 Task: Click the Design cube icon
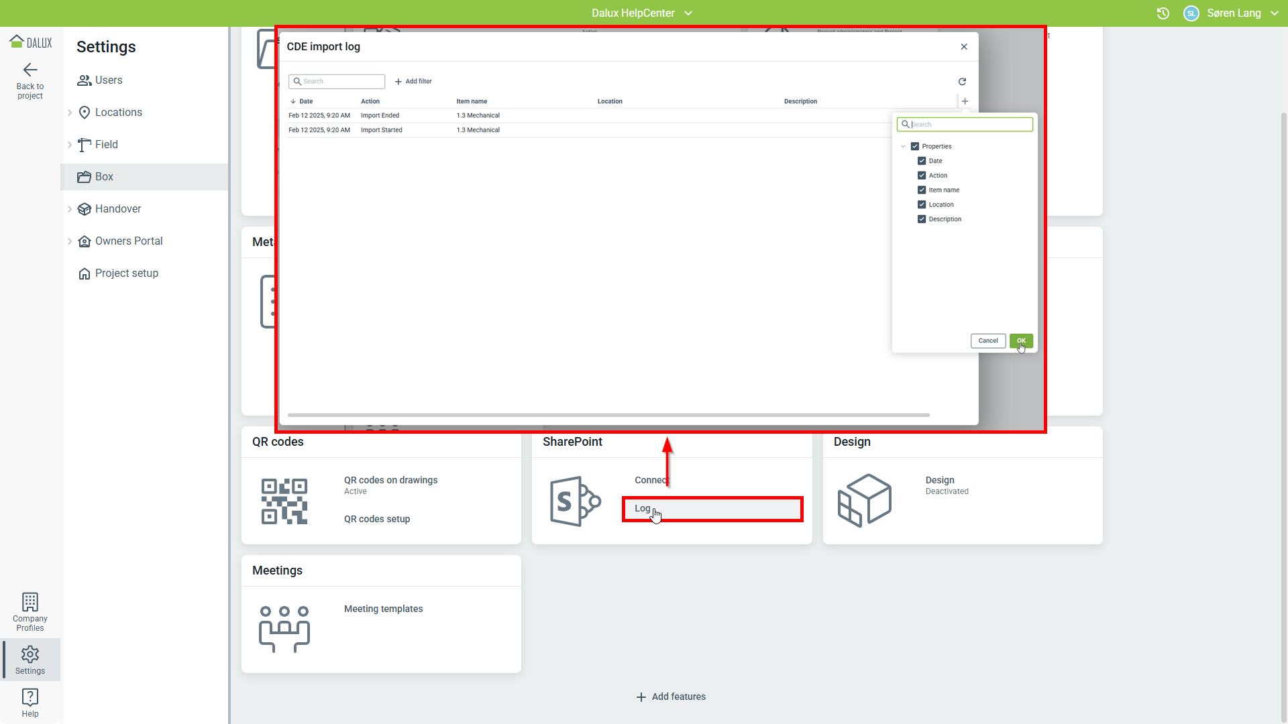coord(865,500)
